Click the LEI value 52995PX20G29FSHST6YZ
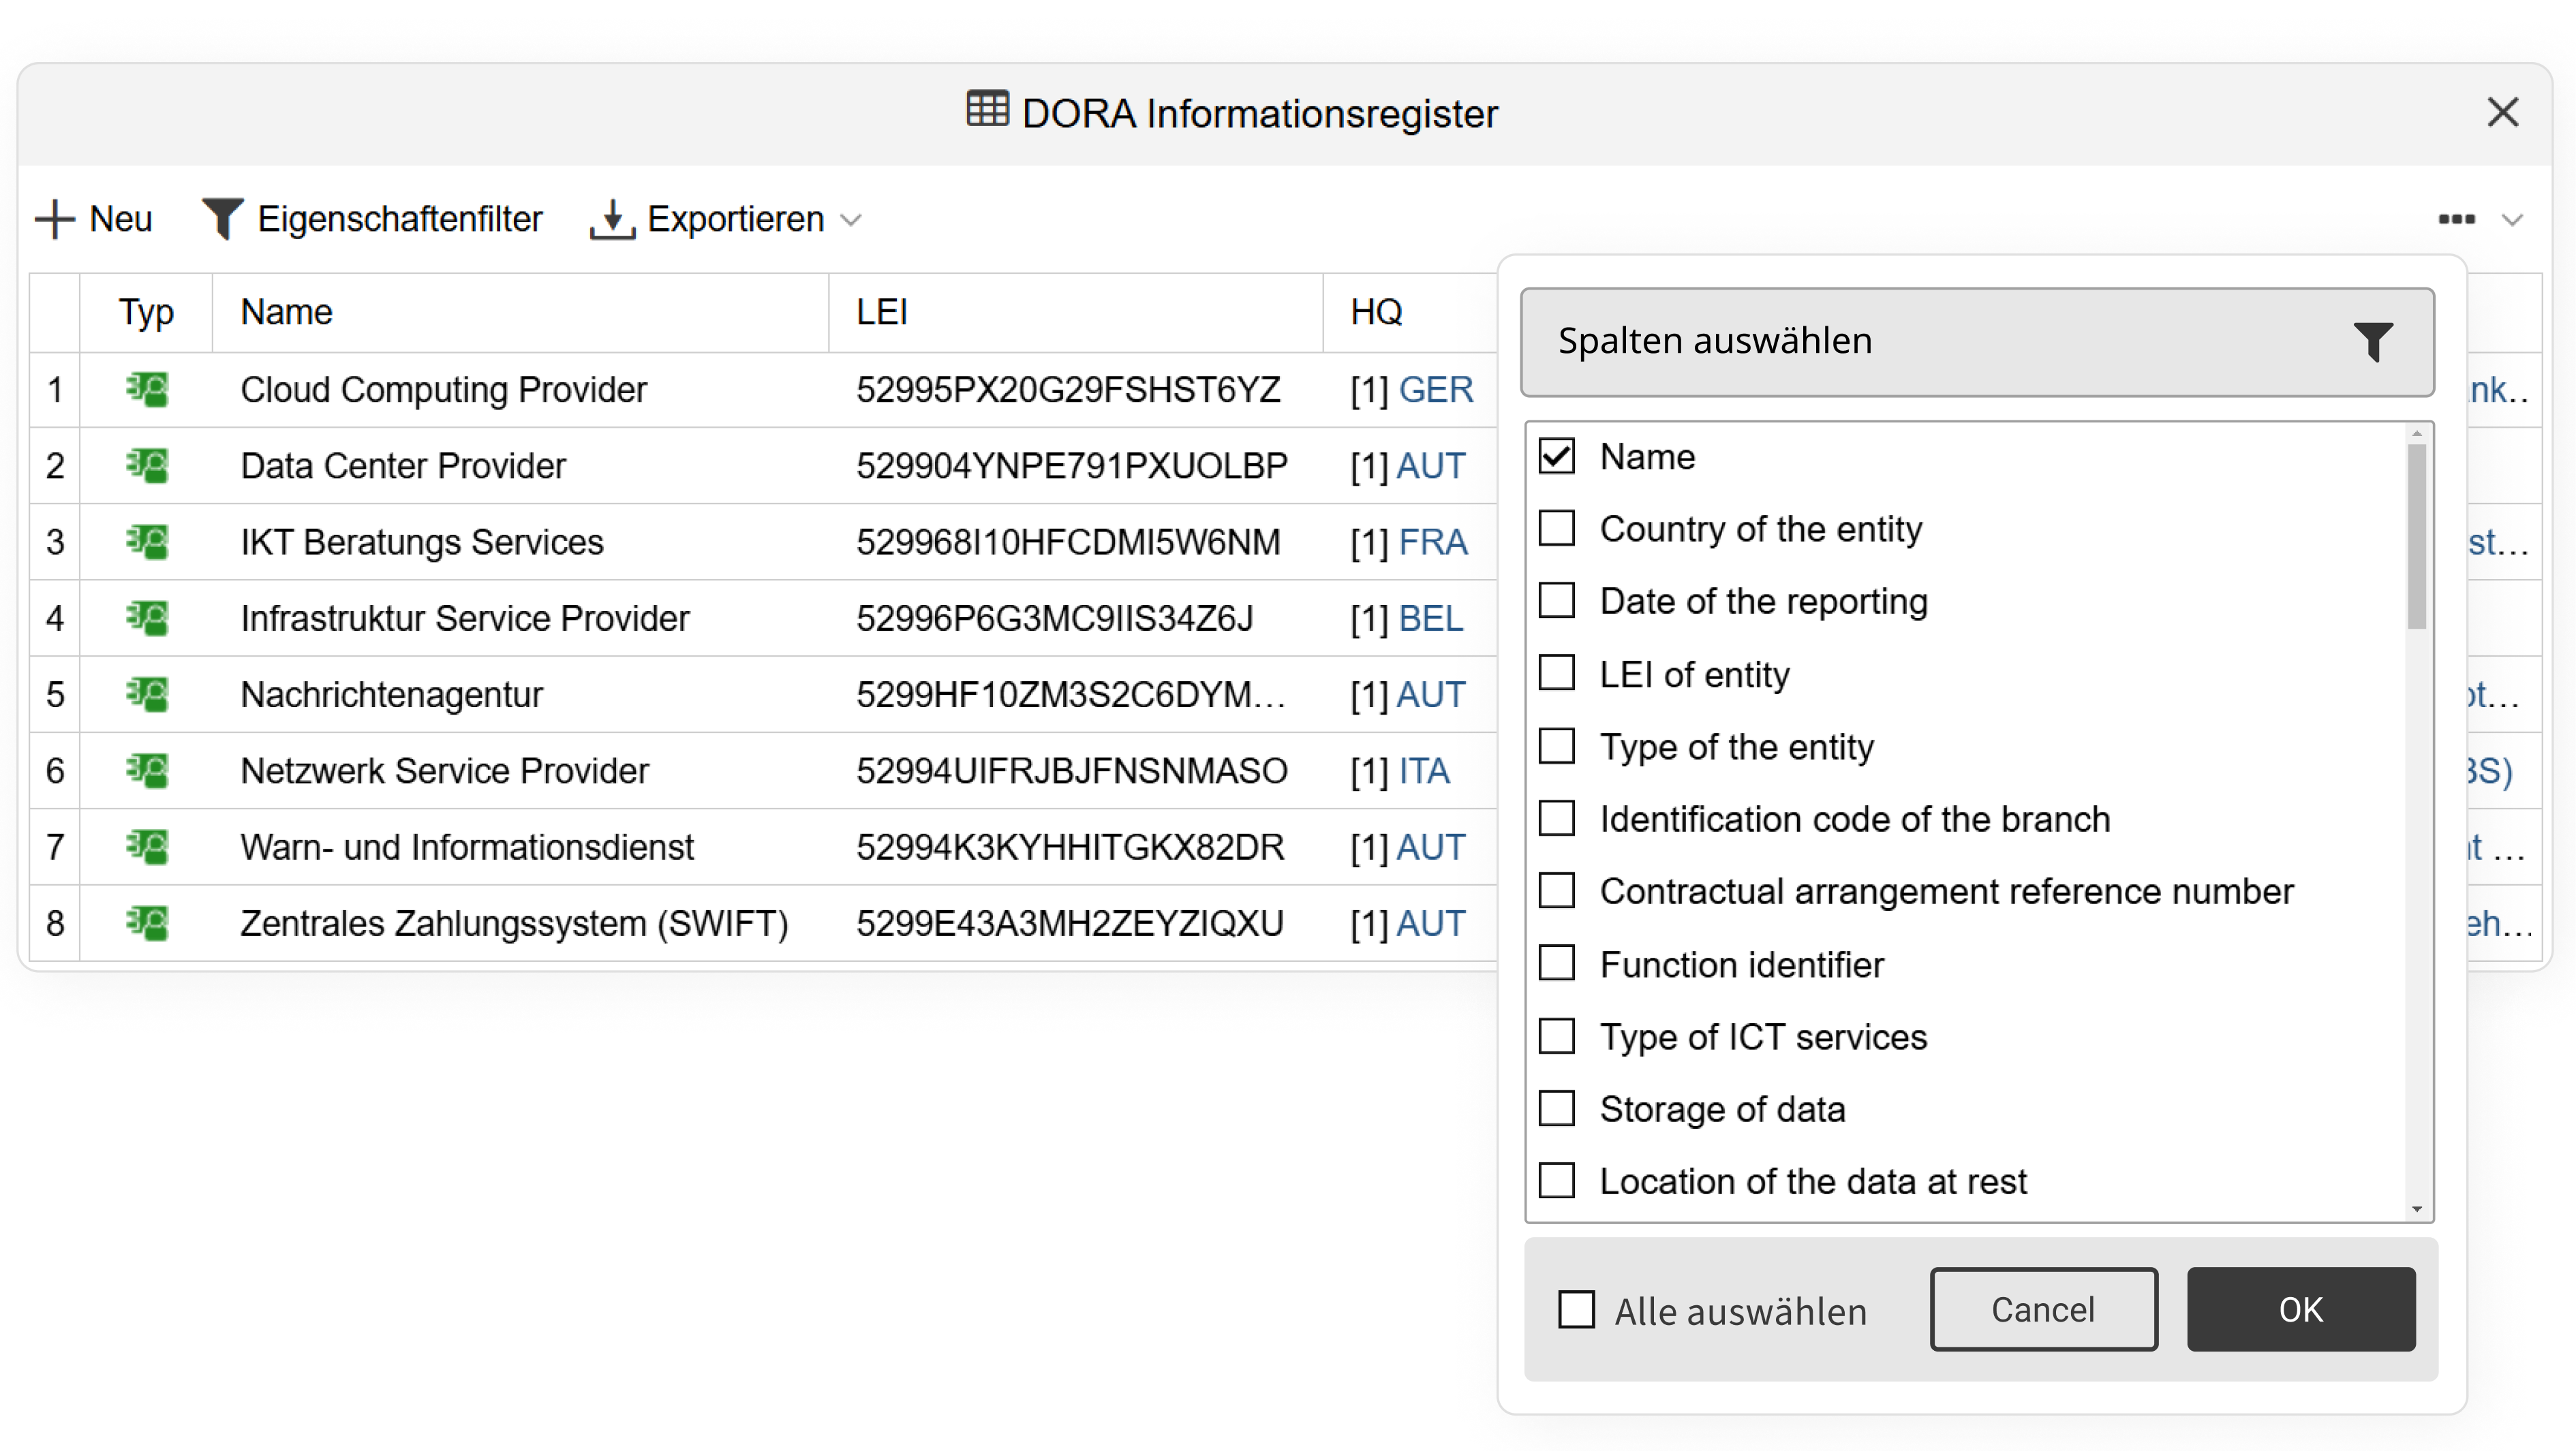 pos(1068,390)
